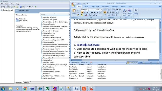
Task: Toggle Justify alignment in the Paragraph group
Action: pos(113,12)
